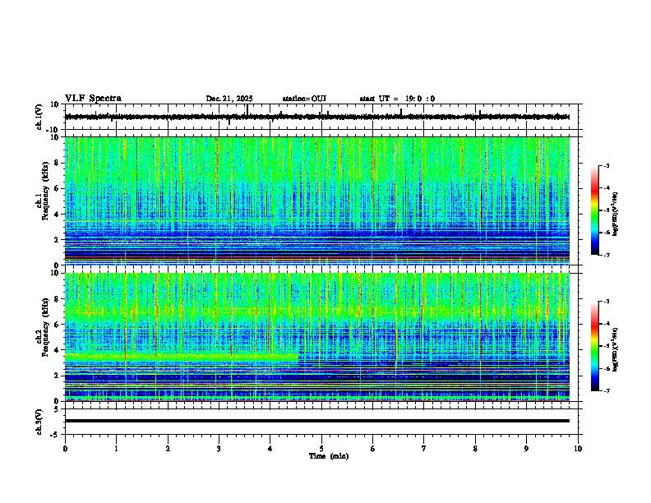Click time axis tick label "9"
This screenshot has height=503, width=651.
[526, 448]
